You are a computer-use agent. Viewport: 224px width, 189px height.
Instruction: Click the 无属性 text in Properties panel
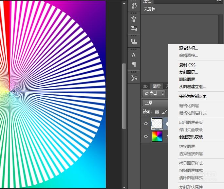[149, 9]
